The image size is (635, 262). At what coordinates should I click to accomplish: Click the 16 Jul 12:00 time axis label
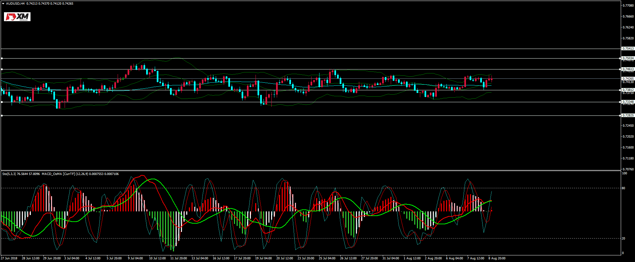[x=221, y=258]
